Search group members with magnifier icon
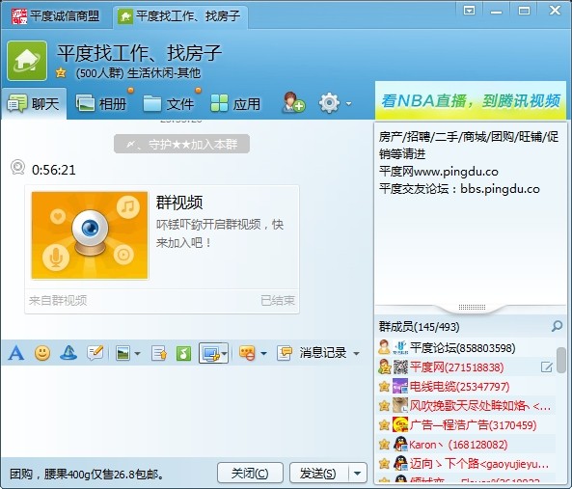The width and height of the screenshot is (572, 489). coord(557,326)
